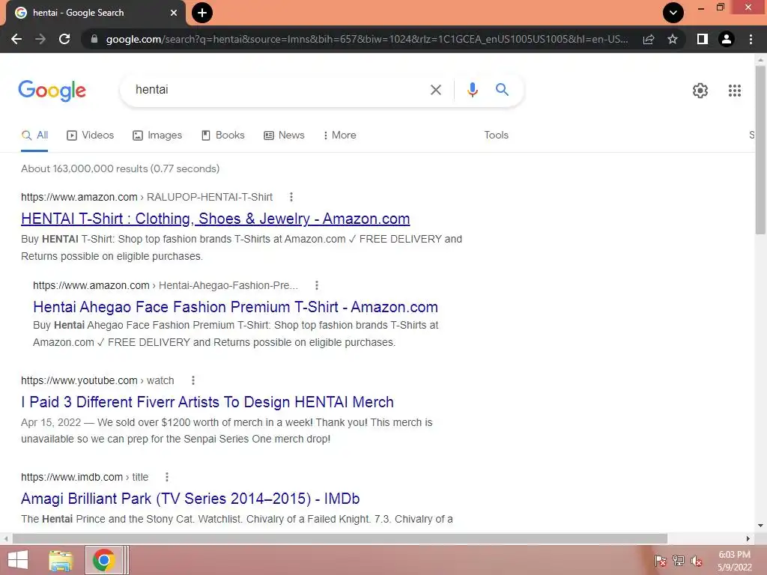Screen dimensions: 767x575
Task: Click the scroll down arrow
Action: coord(760,526)
